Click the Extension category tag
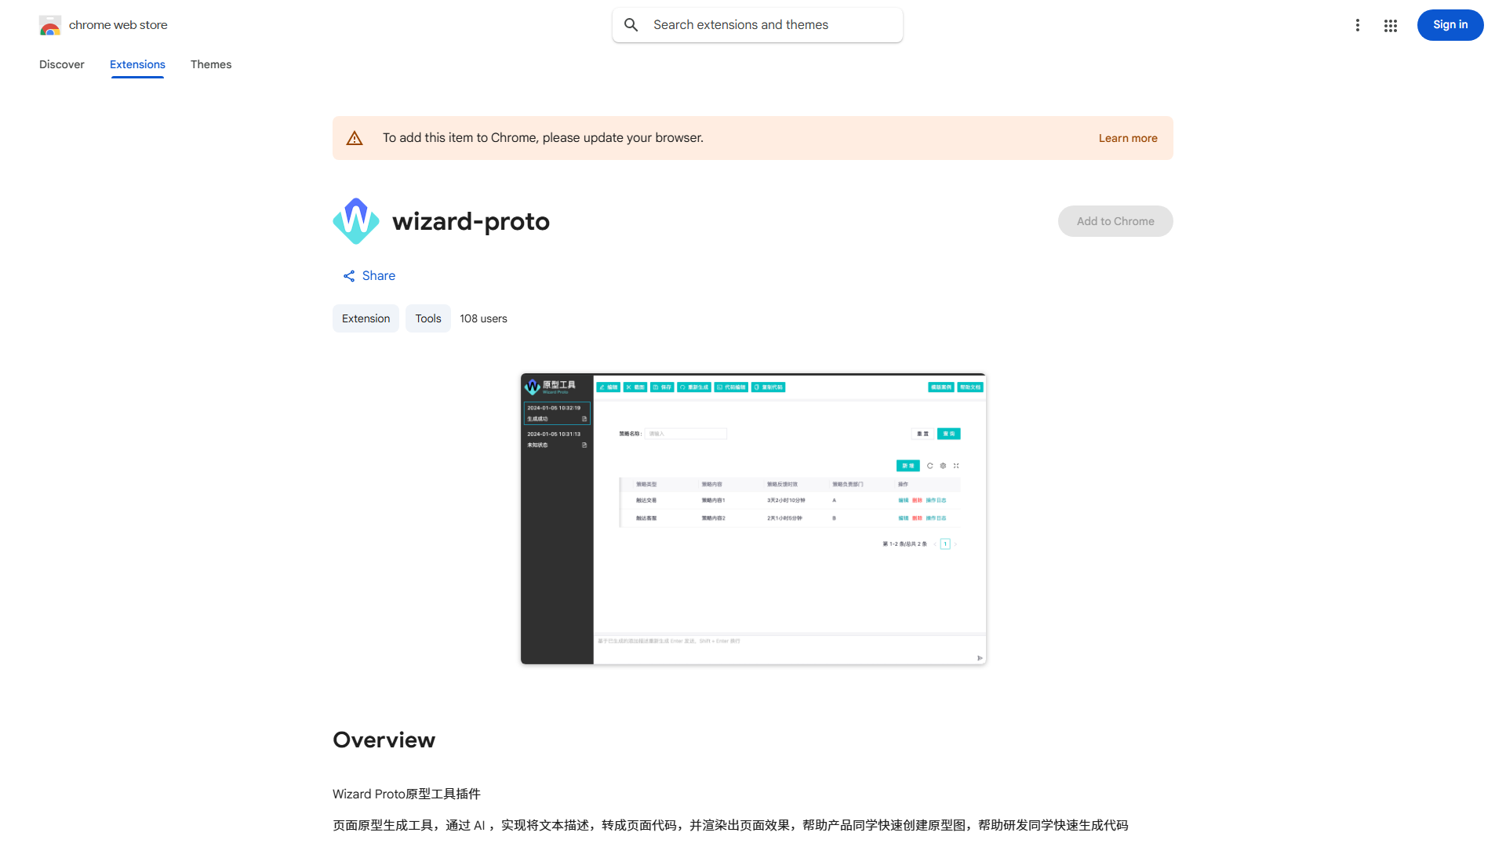The width and height of the screenshot is (1506, 847). coord(366,318)
